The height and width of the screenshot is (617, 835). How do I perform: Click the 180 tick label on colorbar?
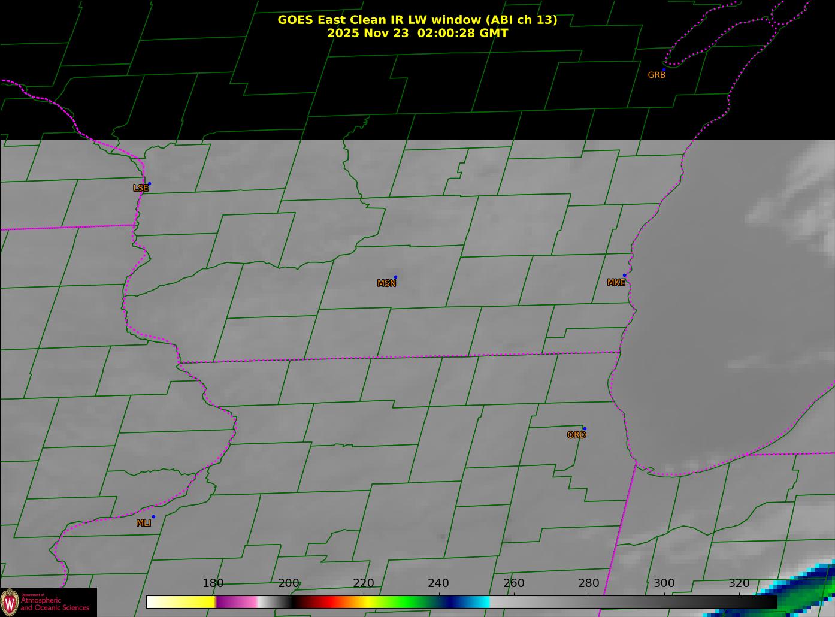tap(213, 583)
